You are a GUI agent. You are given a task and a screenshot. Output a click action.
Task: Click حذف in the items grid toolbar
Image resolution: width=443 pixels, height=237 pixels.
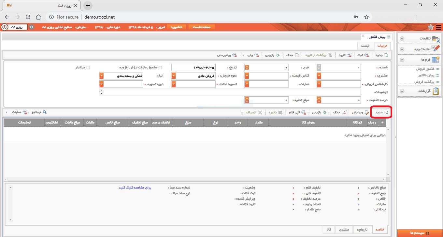[339, 112]
